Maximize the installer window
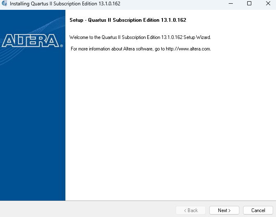This screenshot has width=276, height=217. coord(249,4)
